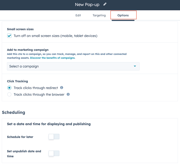The width and height of the screenshot is (180, 165).
Task: Click the New Pop-up title text
Action: click(x=87, y=5)
